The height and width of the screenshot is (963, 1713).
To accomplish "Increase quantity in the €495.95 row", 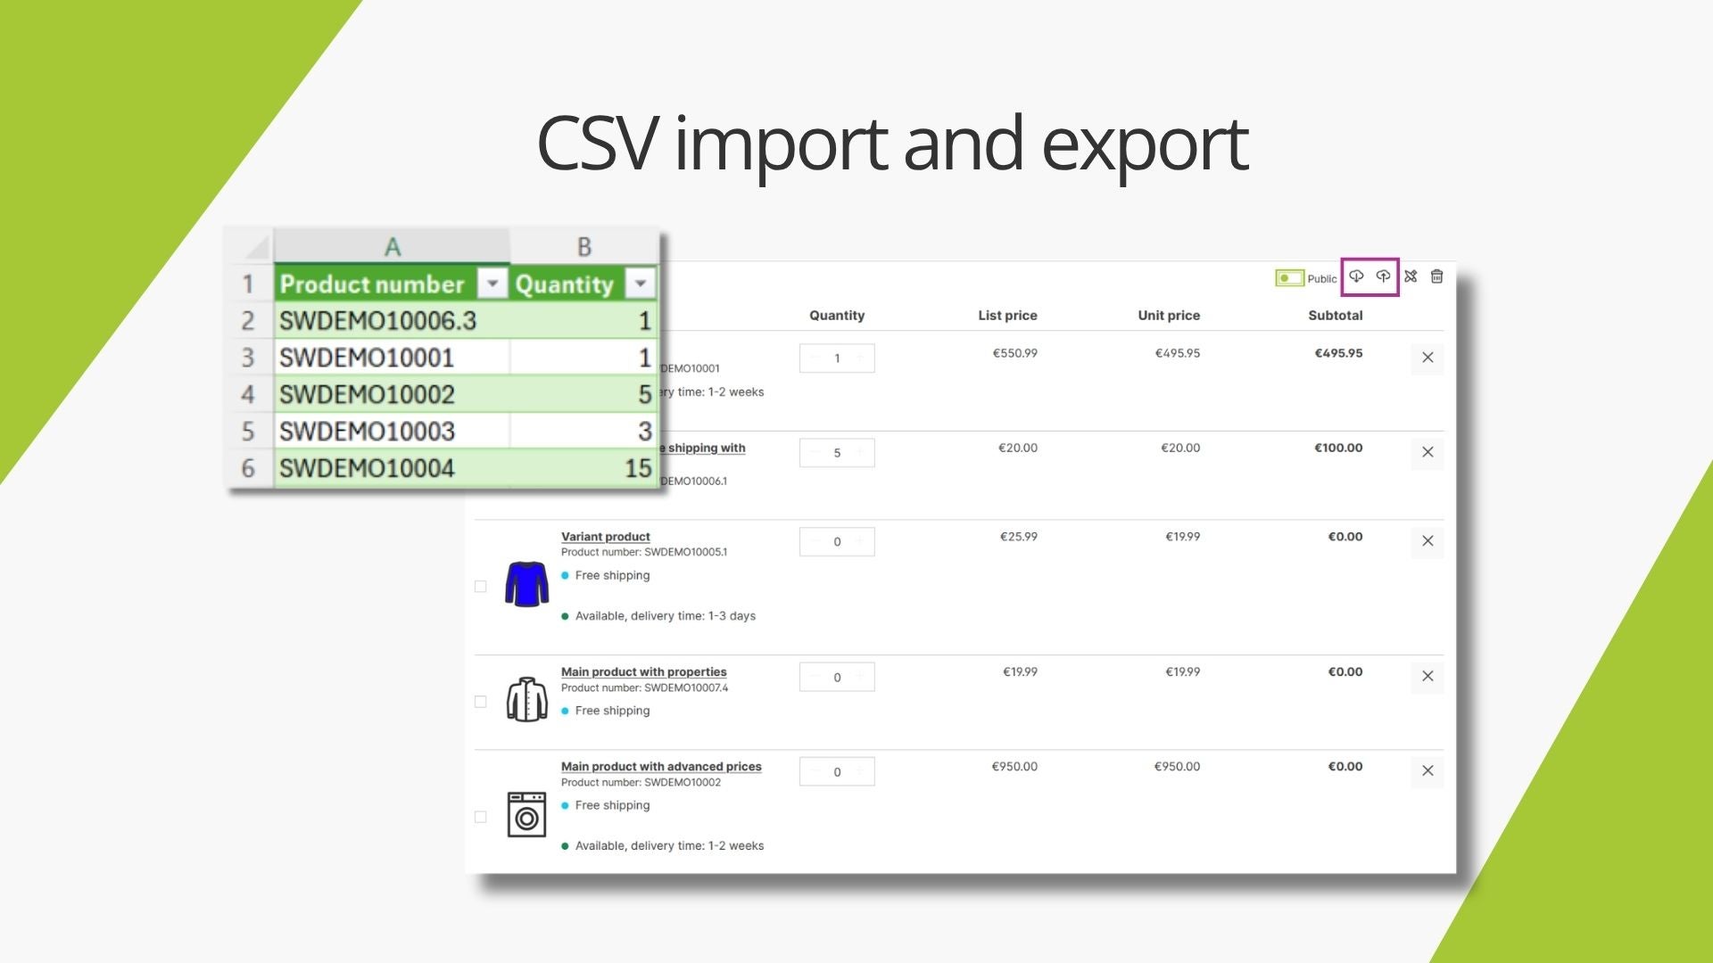I will pyautogui.click(x=860, y=358).
